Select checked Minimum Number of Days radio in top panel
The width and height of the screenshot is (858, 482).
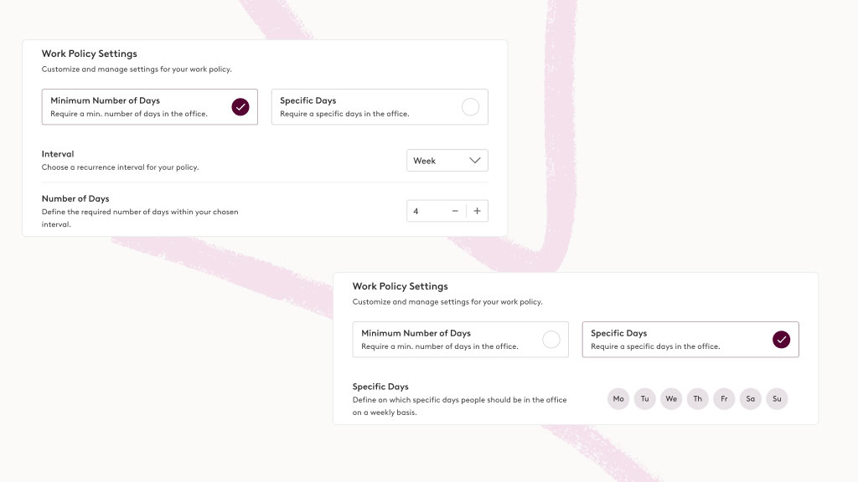point(240,107)
